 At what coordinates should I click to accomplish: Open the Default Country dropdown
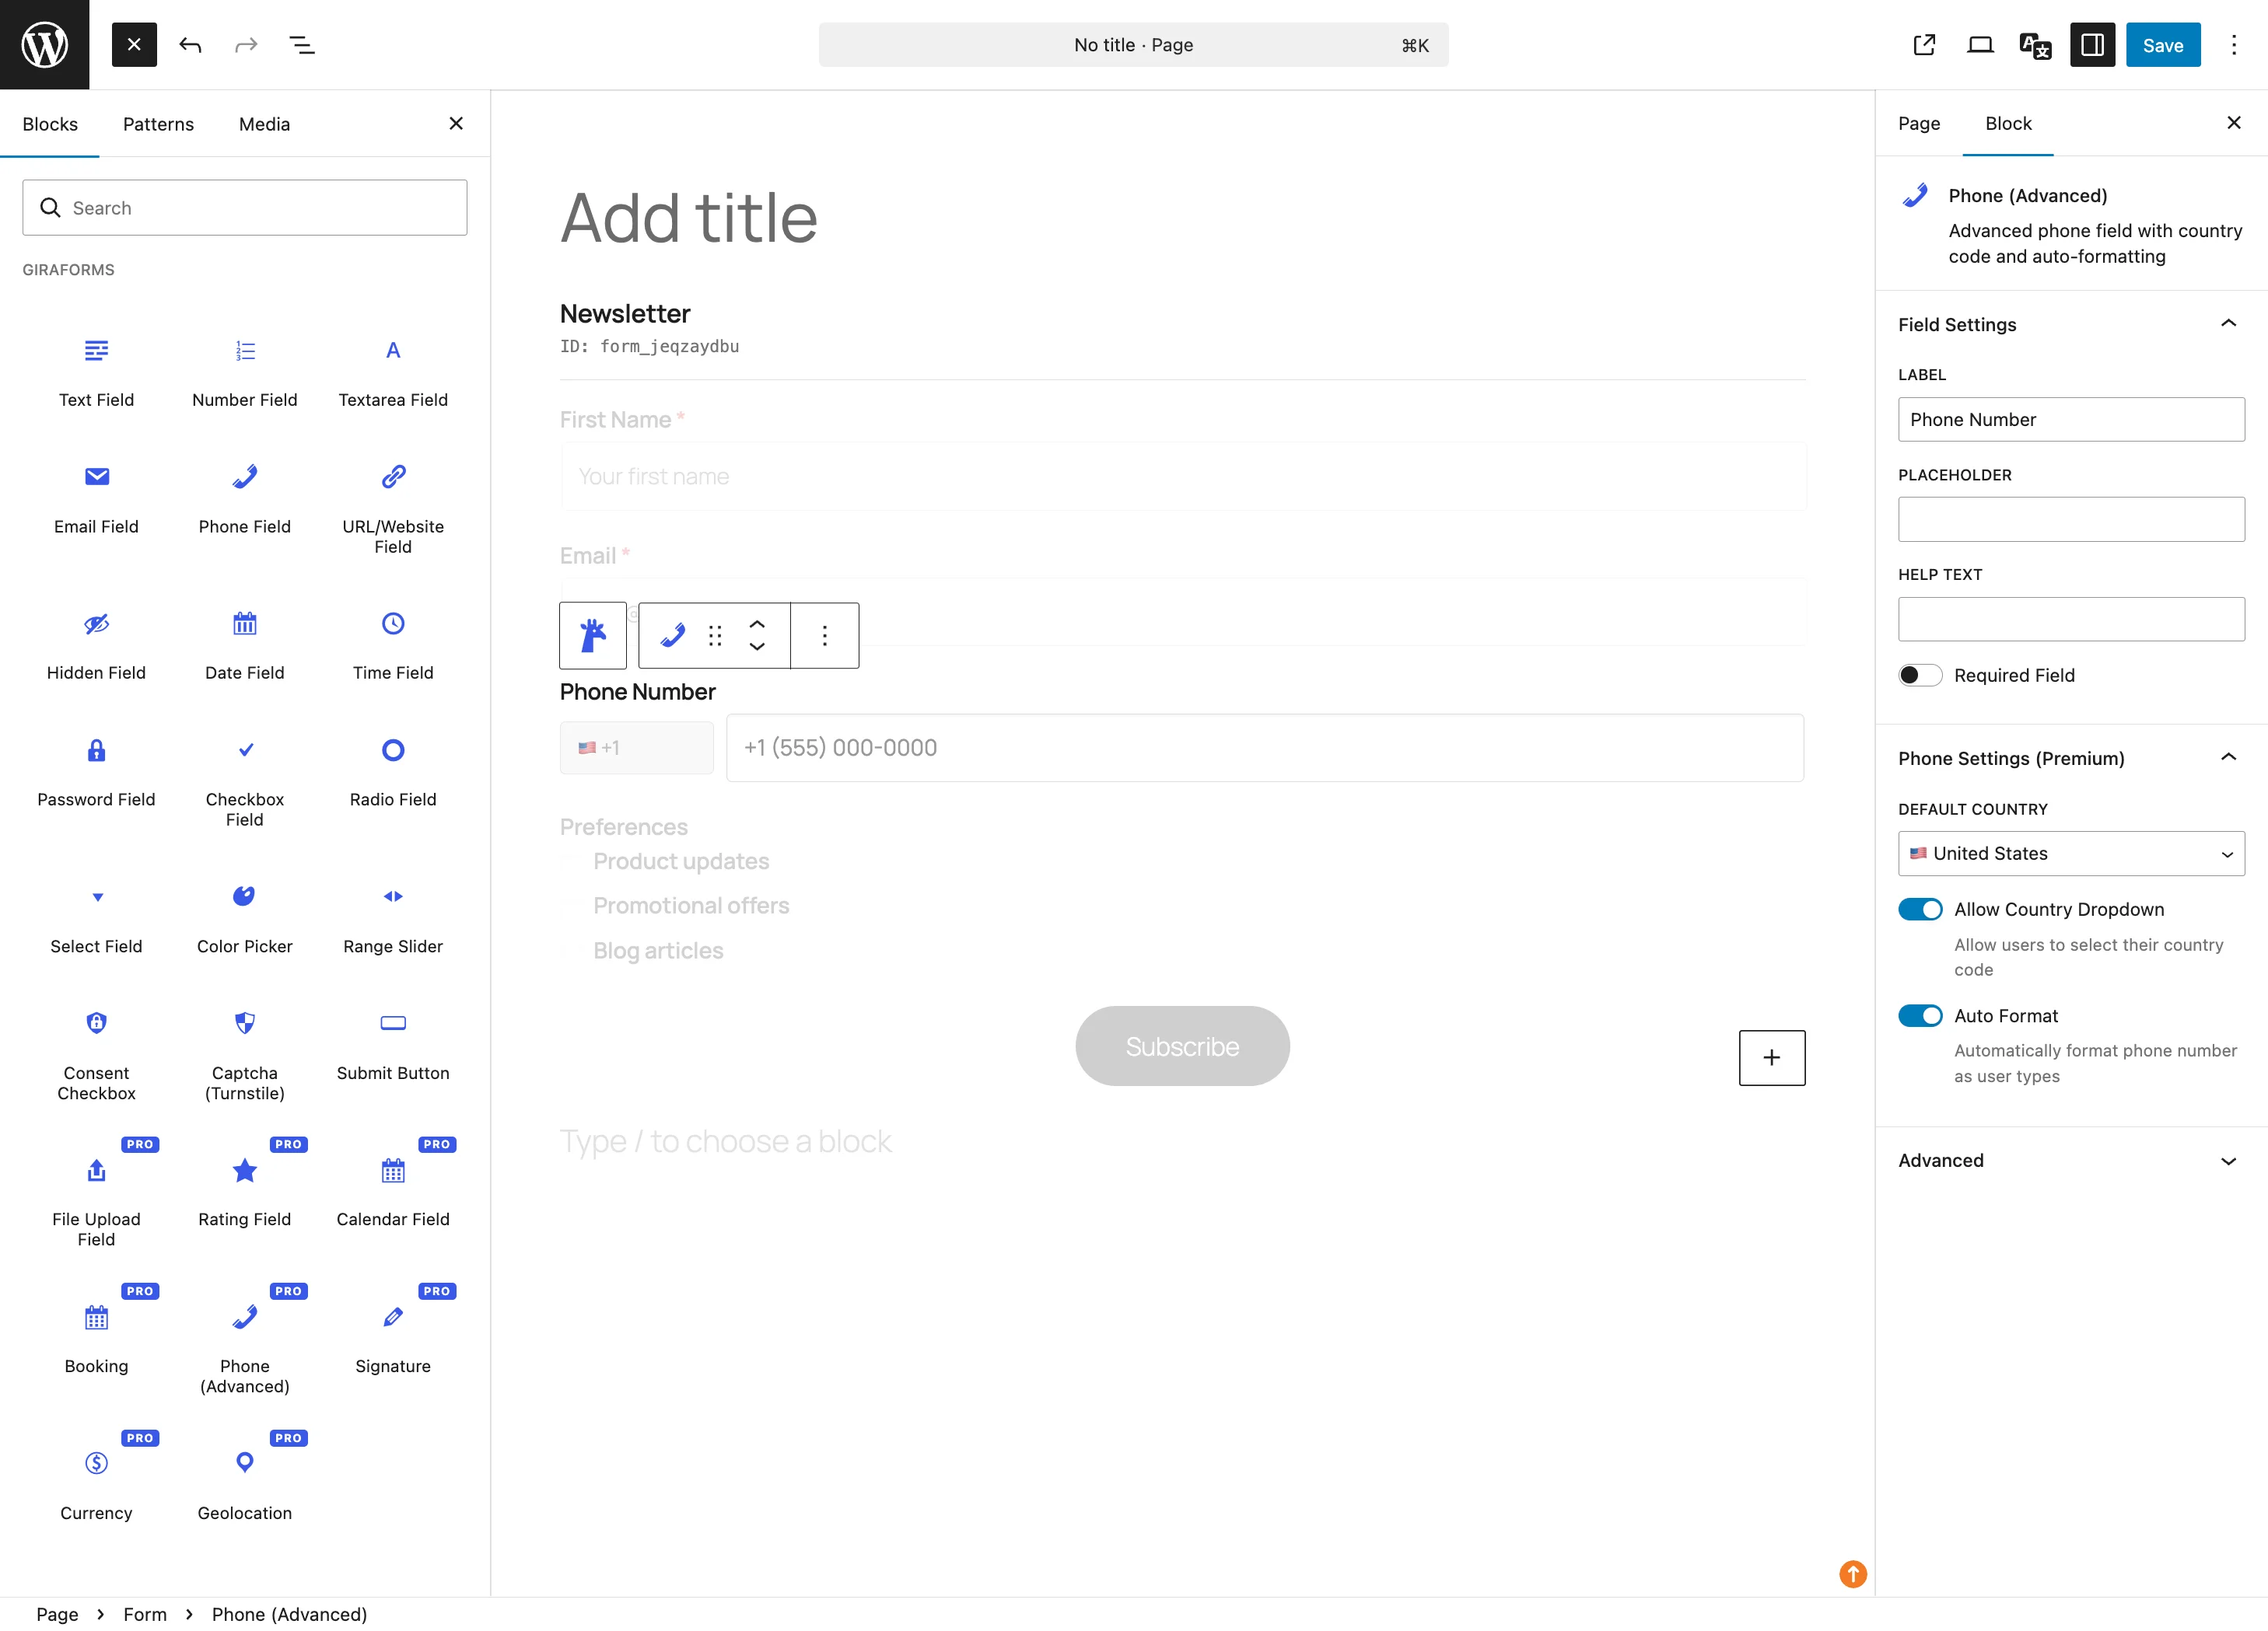2070,854
